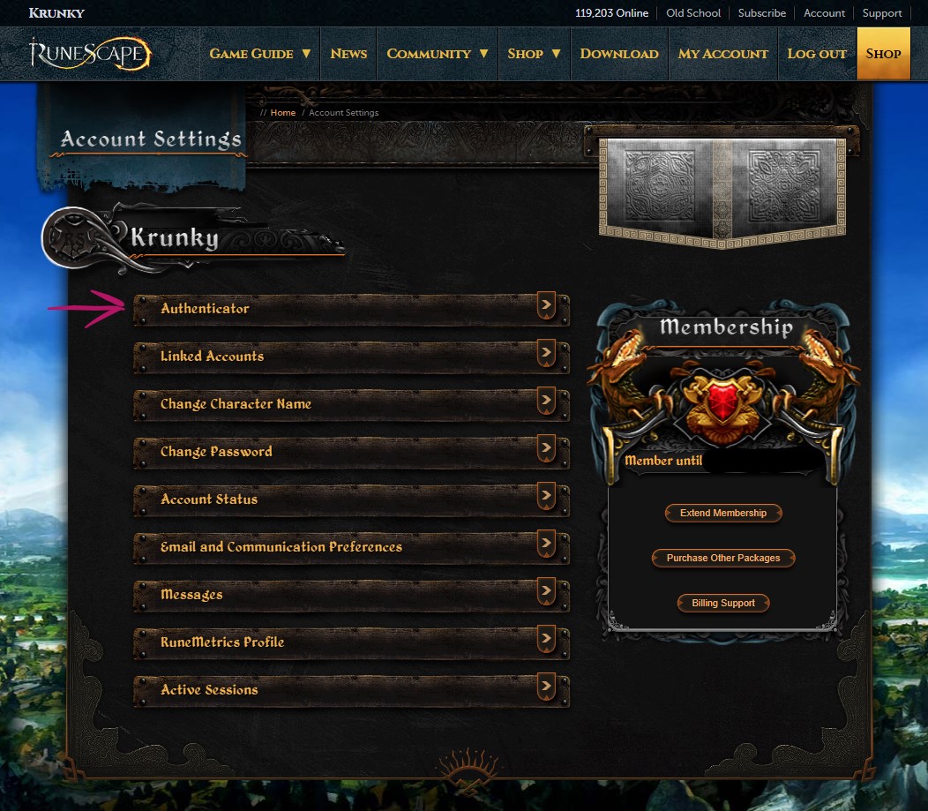Click arrow icon beside Change Password

[546, 447]
